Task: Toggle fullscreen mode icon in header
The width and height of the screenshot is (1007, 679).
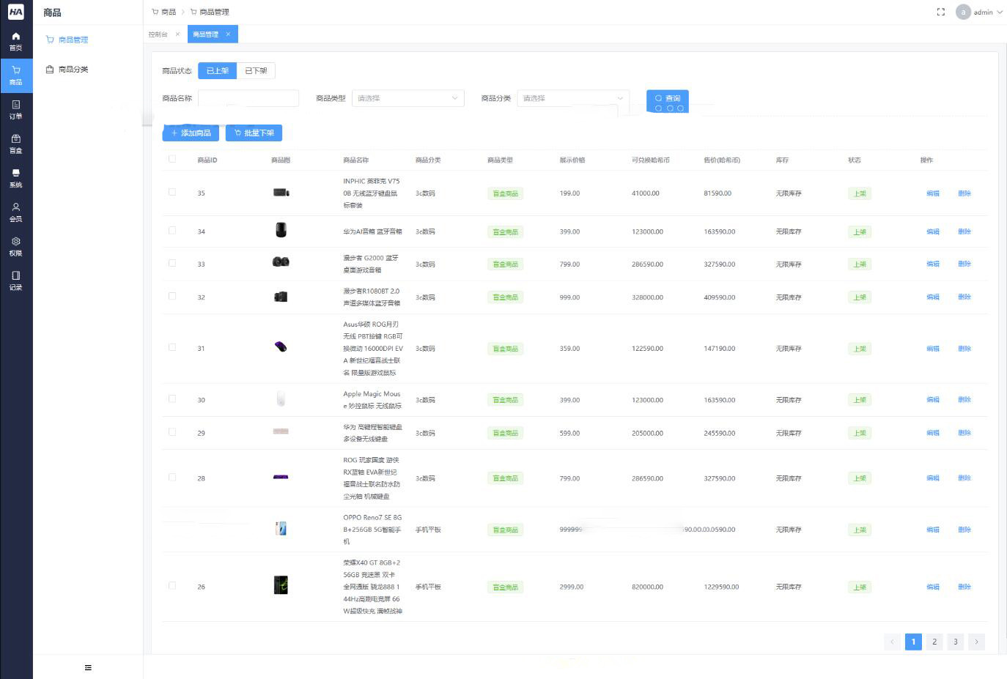Action: coord(941,12)
